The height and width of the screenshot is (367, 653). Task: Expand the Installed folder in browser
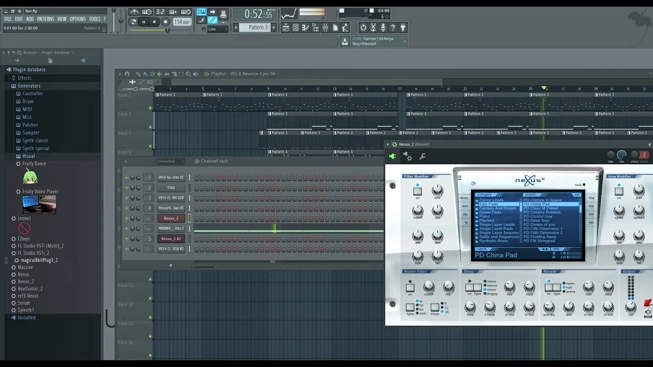[27, 318]
